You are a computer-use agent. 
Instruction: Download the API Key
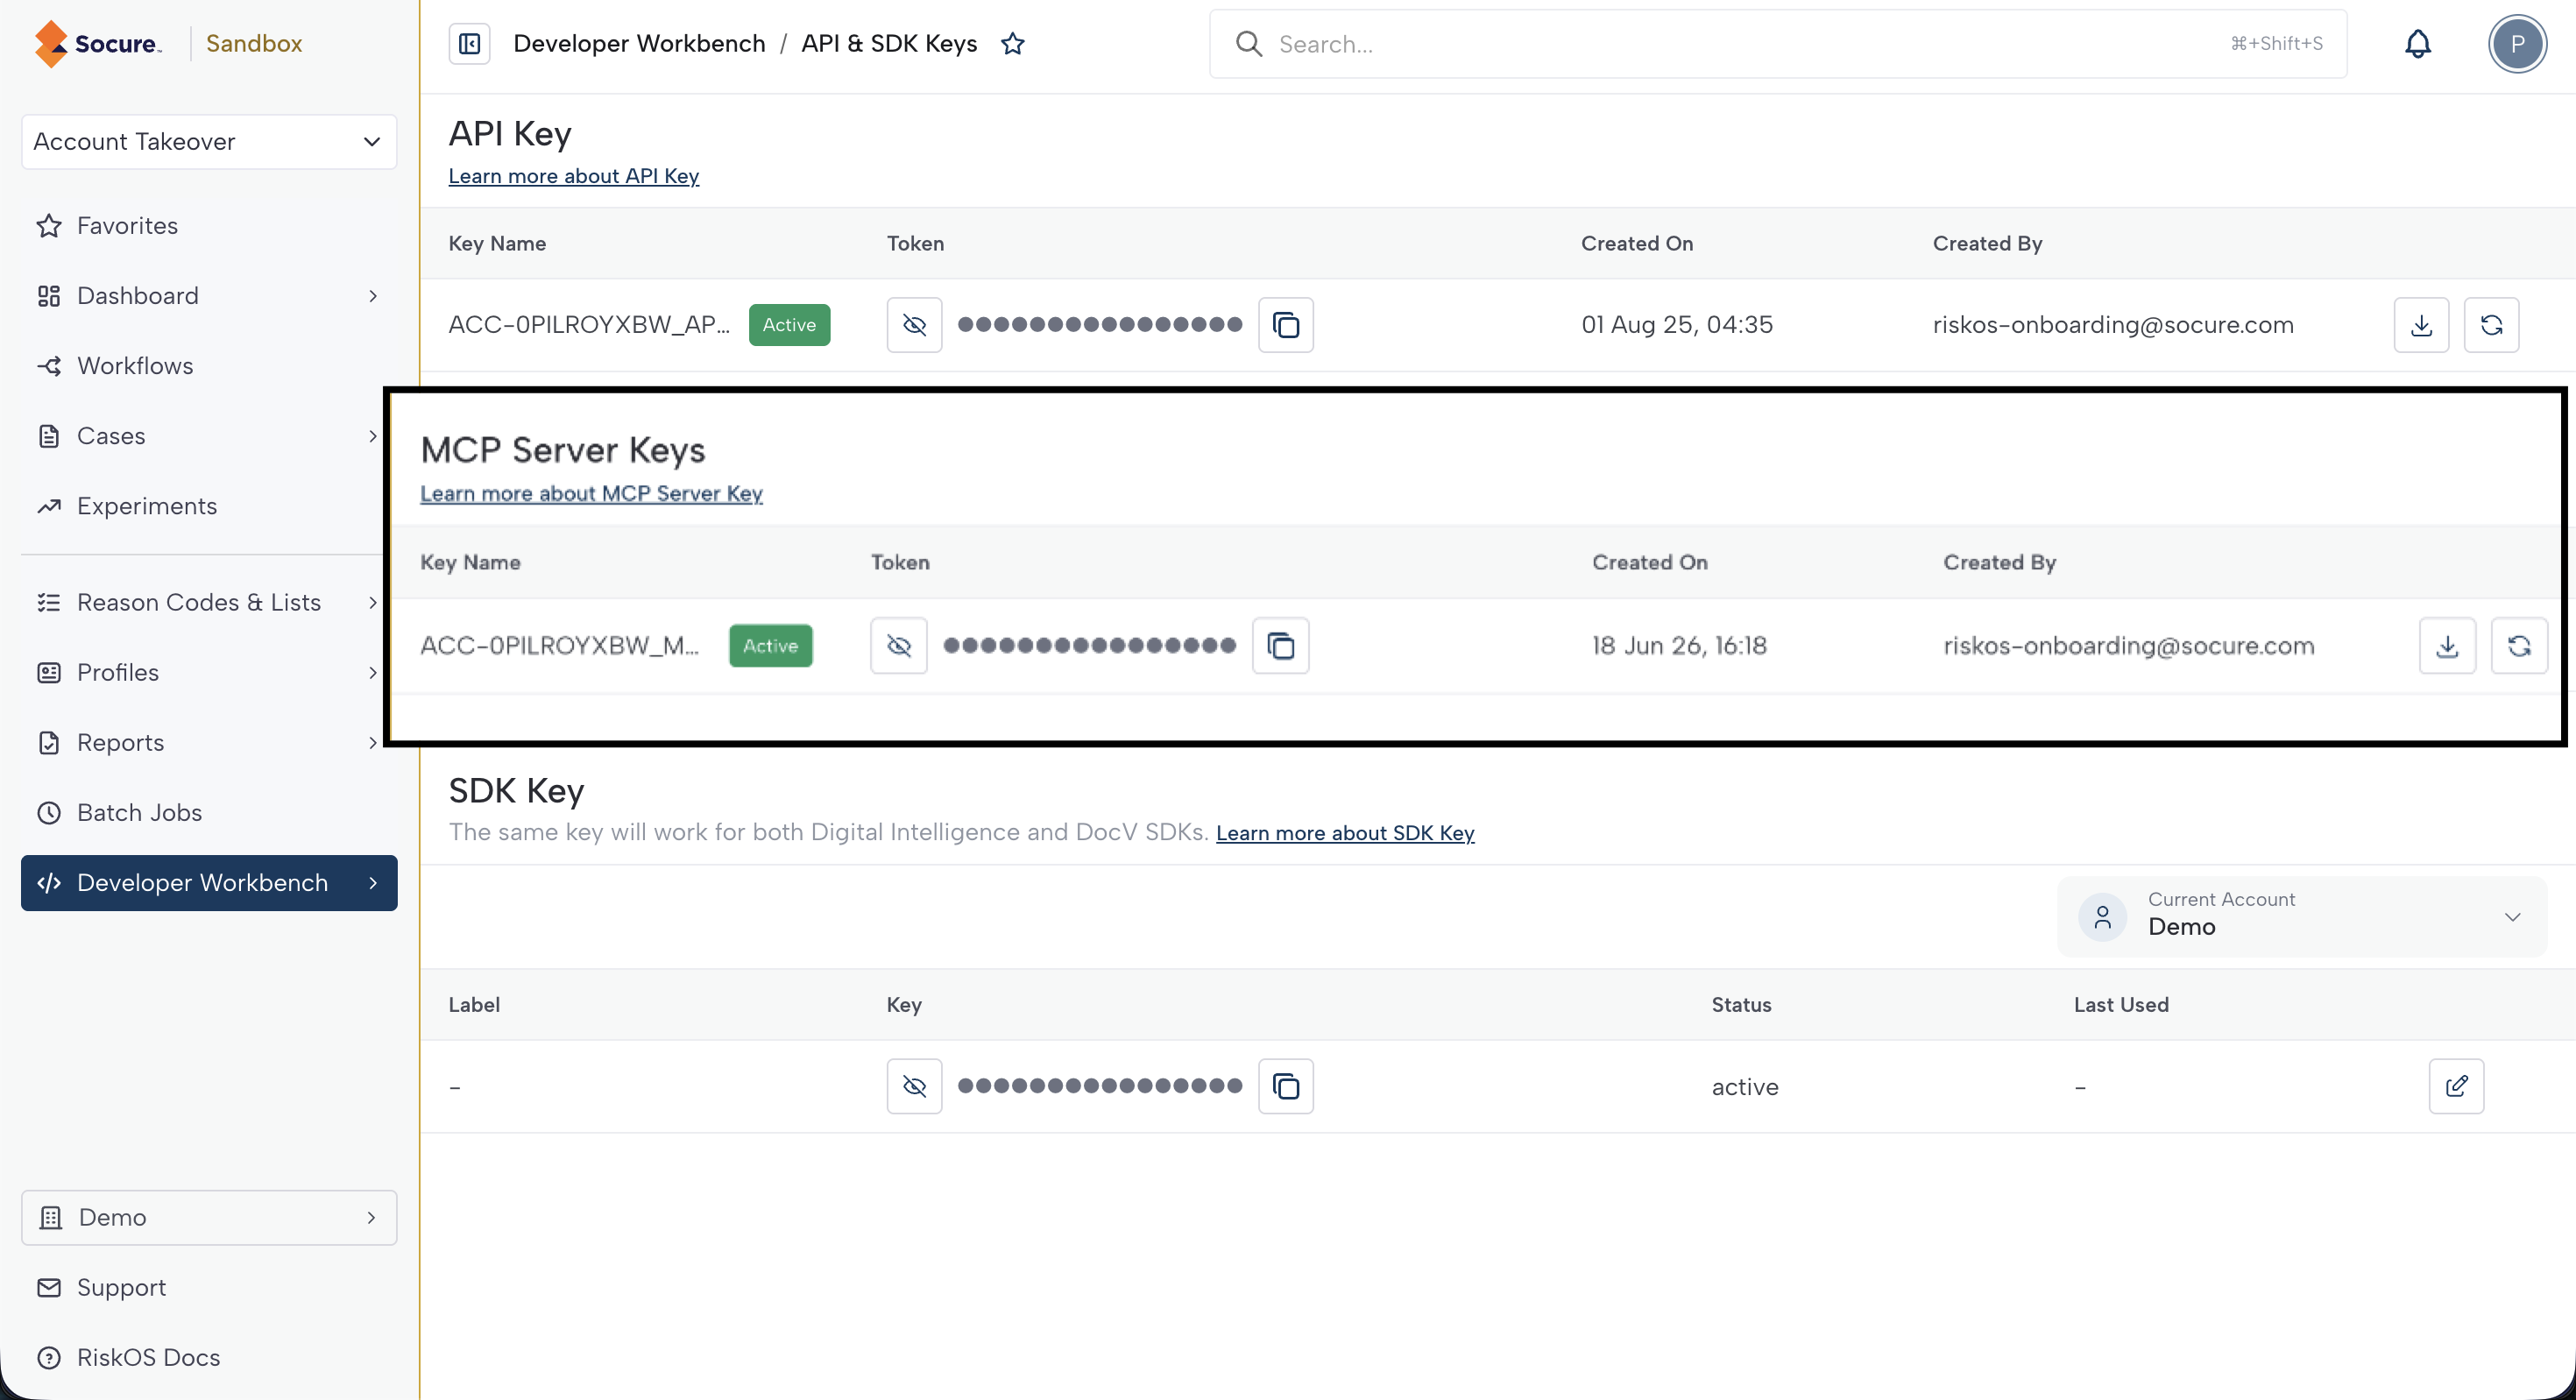[x=2421, y=324]
